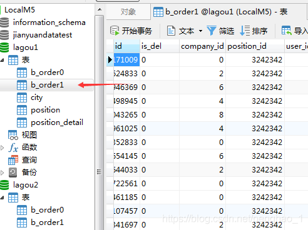Image resolution: width=308 pixels, height=230 pixels.
Task: Click the Text (文本) document icon
Action: [x=171, y=31]
